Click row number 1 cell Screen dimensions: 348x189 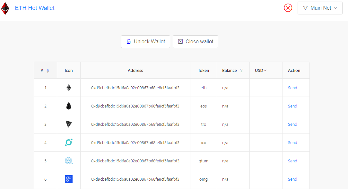pyautogui.click(x=45, y=88)
